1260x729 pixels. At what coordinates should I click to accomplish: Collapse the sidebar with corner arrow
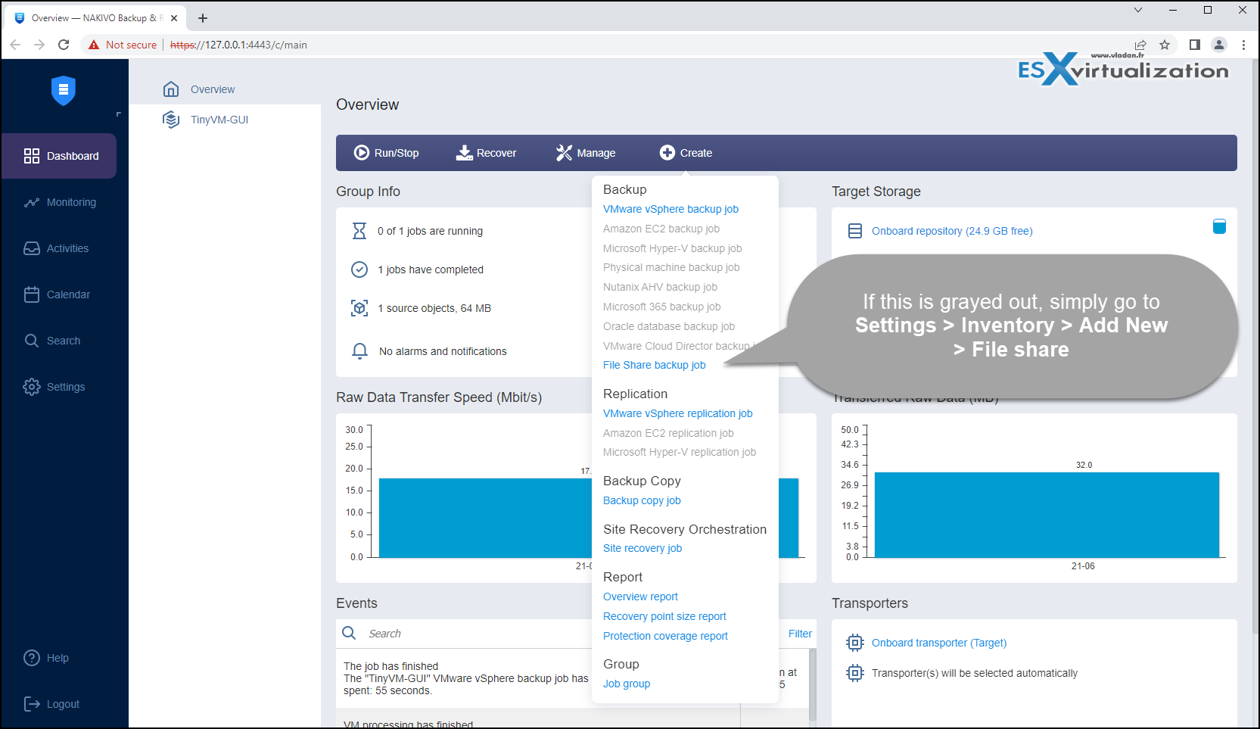pyautogui.click(x=118, y=114)
